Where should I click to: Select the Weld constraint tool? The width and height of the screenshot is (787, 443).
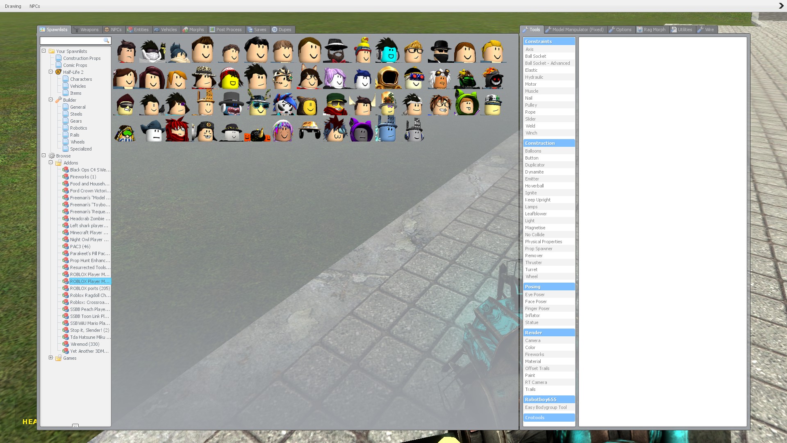tap(549, 126)
